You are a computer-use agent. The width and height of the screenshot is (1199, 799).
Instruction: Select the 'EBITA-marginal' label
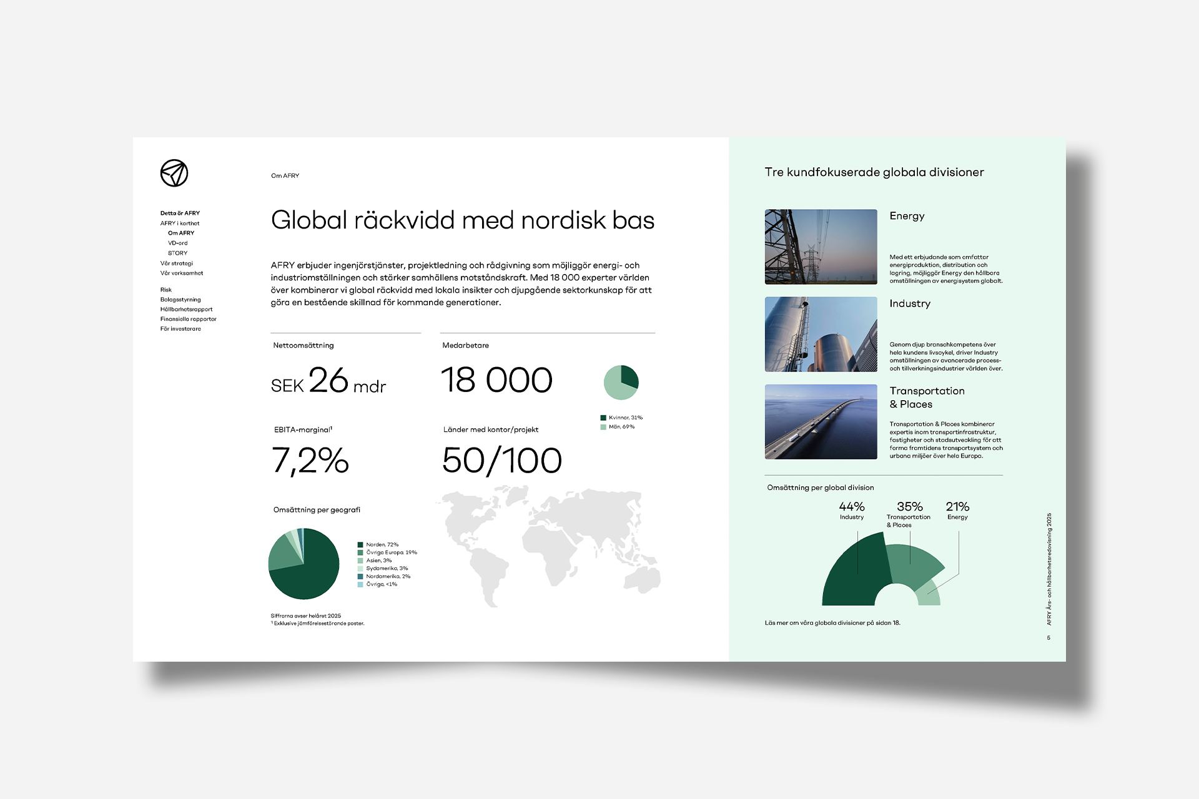[303, 430]
